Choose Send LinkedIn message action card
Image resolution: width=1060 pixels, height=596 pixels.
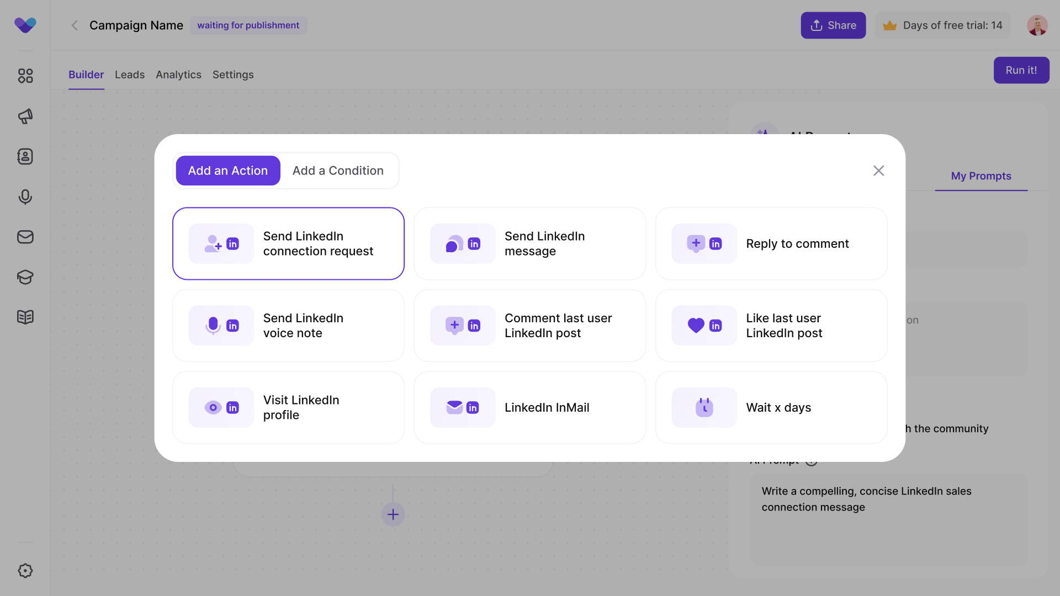pos(529,243)
